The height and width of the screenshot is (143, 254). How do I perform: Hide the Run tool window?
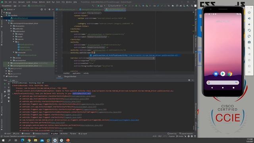pyautogui.click(x=192, y=80)
